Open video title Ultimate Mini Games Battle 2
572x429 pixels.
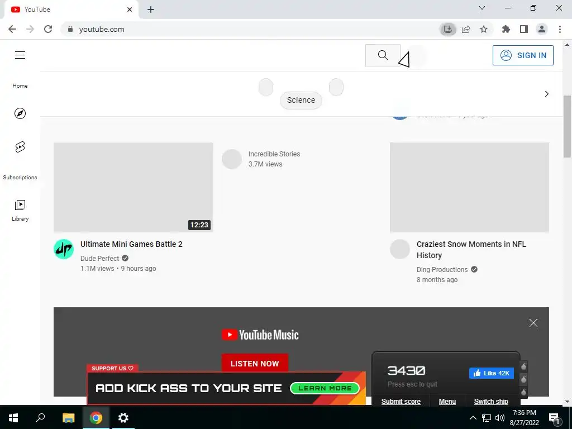click(x=131, y=244)
